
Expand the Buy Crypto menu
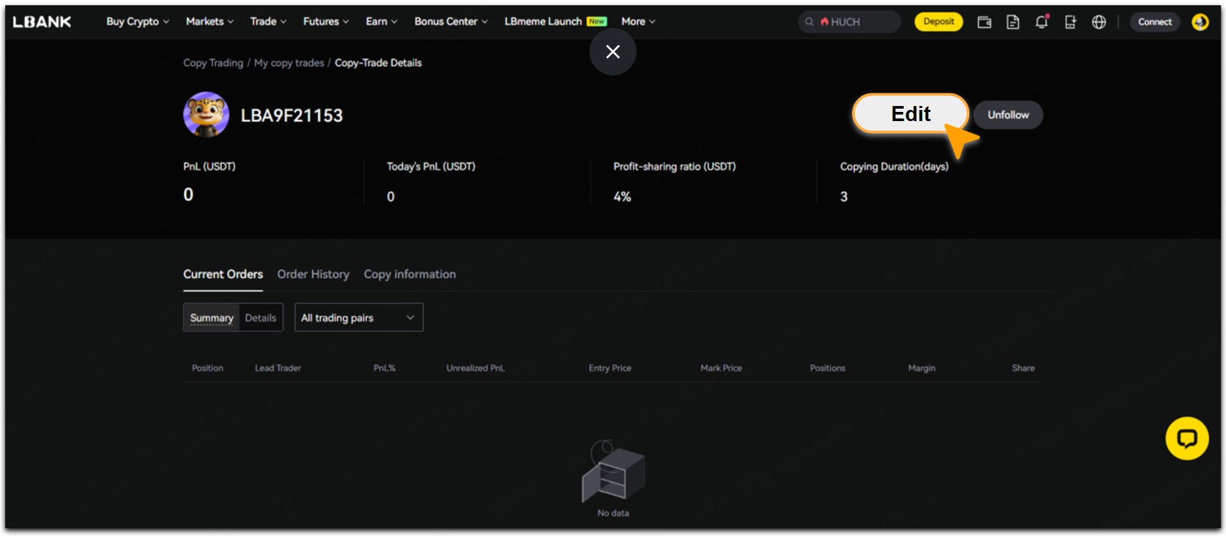[138, 22]
